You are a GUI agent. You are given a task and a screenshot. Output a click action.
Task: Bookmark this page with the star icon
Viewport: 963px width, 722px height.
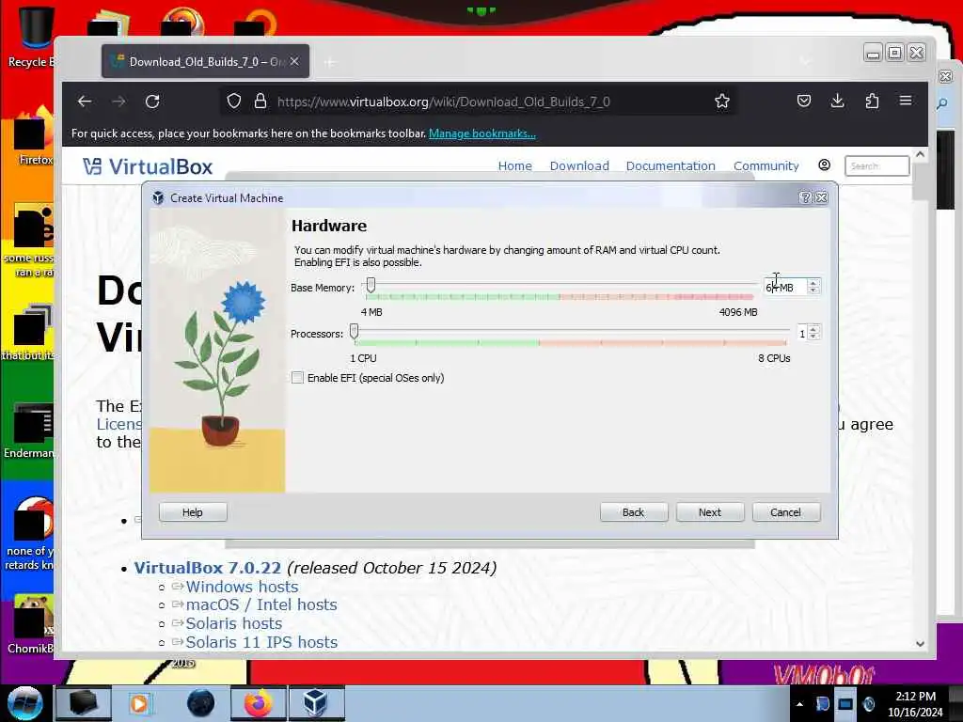click(722, 102)
